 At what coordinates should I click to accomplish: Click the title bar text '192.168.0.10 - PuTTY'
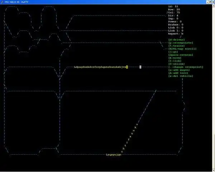(x=16, y=2)
